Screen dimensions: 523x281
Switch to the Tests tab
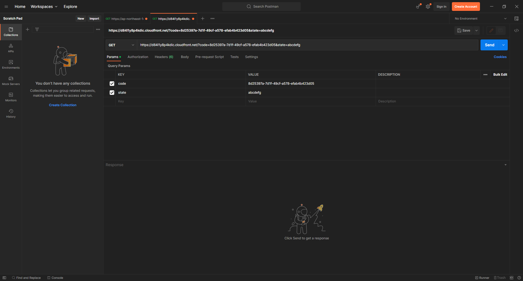234,57
